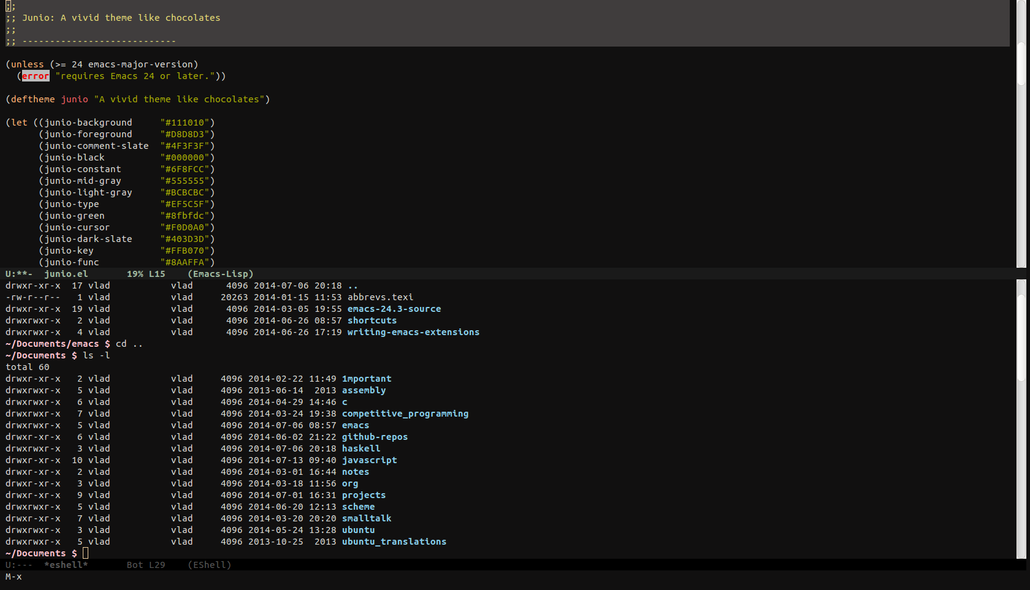The height and width of the screenshot is (590, 1030).
Task: Click junio-green variable name
Action: (74, 216)
